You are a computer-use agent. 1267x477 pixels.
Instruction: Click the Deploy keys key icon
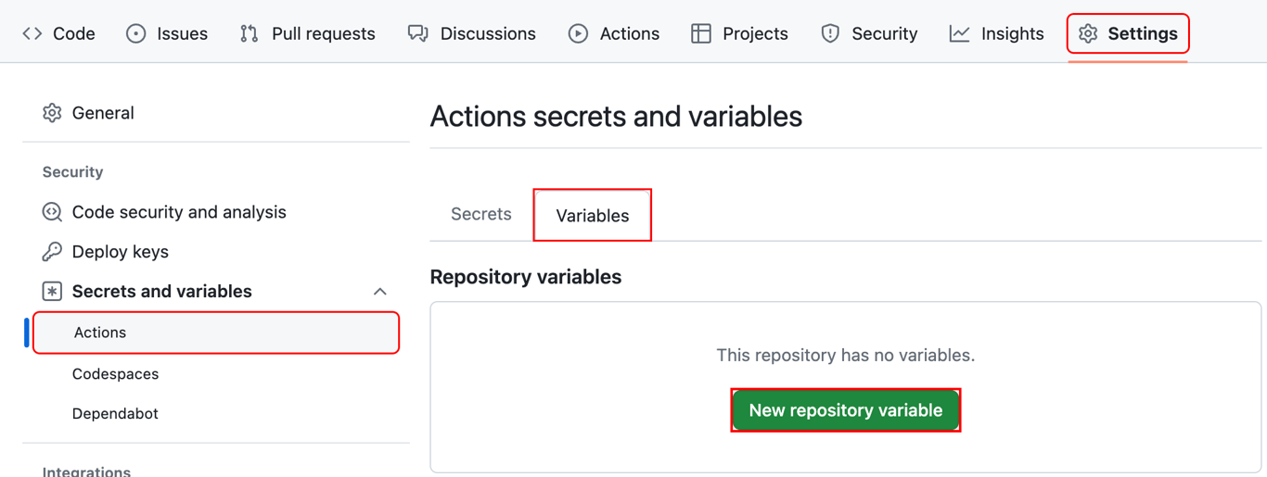click(x=52, y=252)
